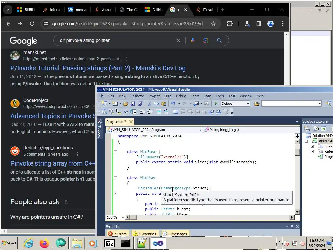Click the Google search magnifier icon

220,40
